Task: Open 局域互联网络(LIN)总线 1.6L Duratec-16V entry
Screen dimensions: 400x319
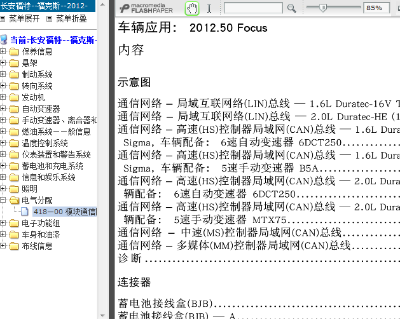Action: point(259,104)
